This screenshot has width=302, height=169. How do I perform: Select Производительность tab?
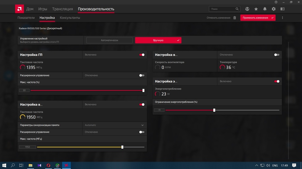96,9
